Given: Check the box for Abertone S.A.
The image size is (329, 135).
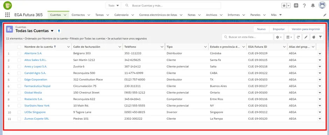Looking at the screenshot, I should [x=19, y=54].
